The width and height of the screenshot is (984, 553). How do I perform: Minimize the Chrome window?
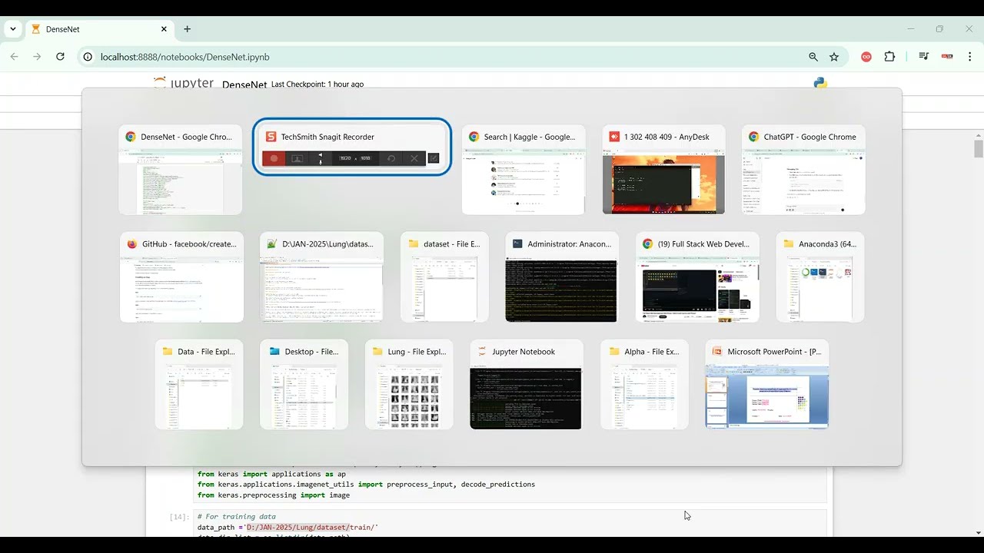point(911,29)
